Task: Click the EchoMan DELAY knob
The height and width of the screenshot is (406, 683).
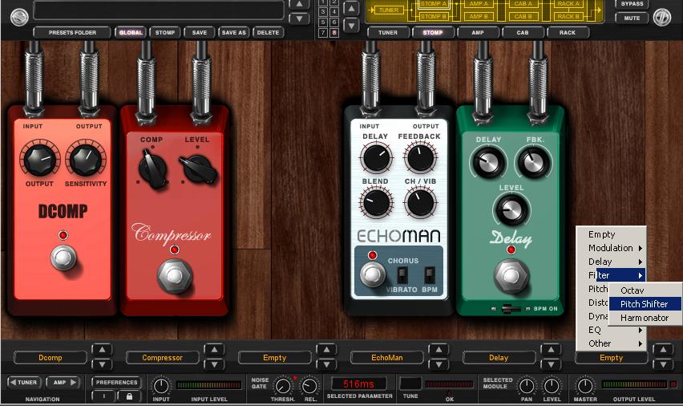Action: click(x=376, y=157)
